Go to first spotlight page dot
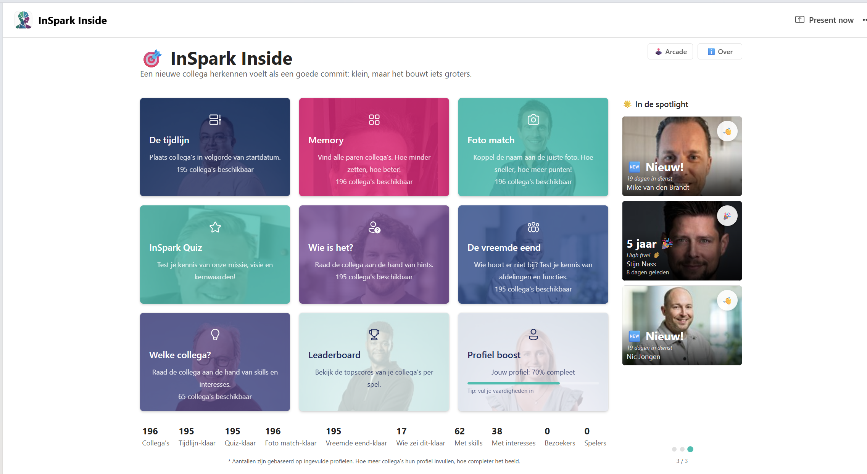This screenshot has width=867, height=474. click(674, 449)
